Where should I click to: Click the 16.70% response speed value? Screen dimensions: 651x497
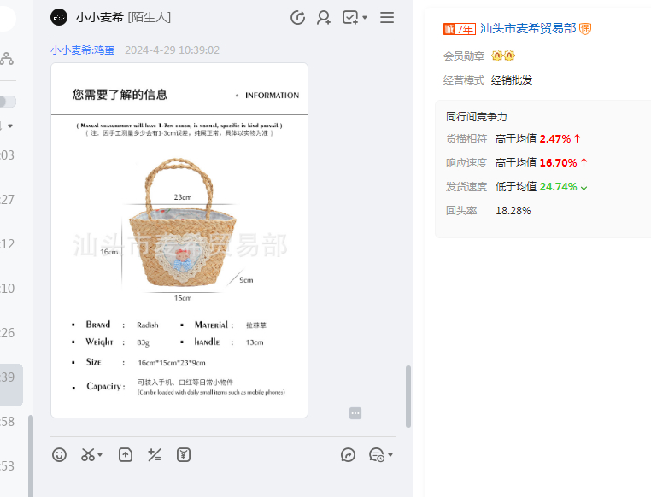[x=559, y=162]
